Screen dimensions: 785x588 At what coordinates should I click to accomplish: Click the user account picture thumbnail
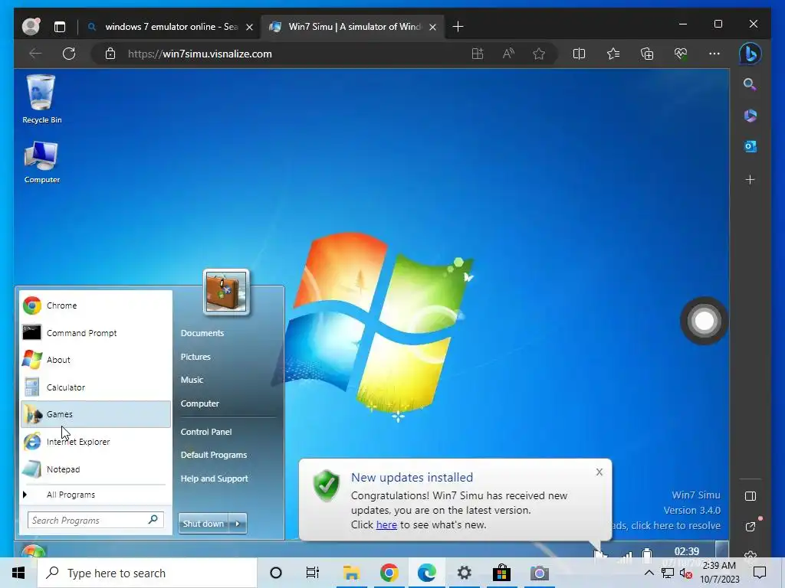click(226, 292)
